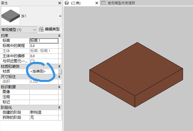Click the small browse button beside 材质 value
This screenshot has width=193, height=131.
(x=60, y=71)
